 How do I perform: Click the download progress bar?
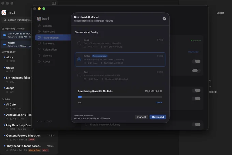tap(120, 97)
